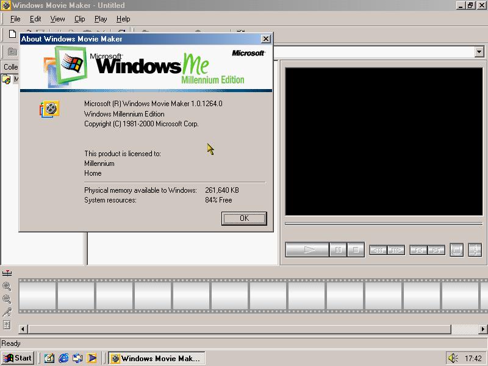Expand the collection dropdown arrow
The height and width of the screenshot is (366, 488).
coord(479,52)
